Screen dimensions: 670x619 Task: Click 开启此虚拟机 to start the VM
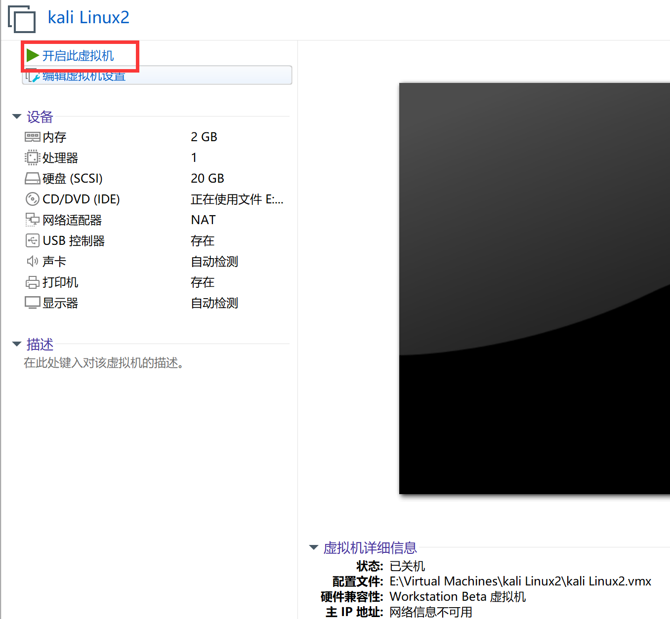pos(77,55)
